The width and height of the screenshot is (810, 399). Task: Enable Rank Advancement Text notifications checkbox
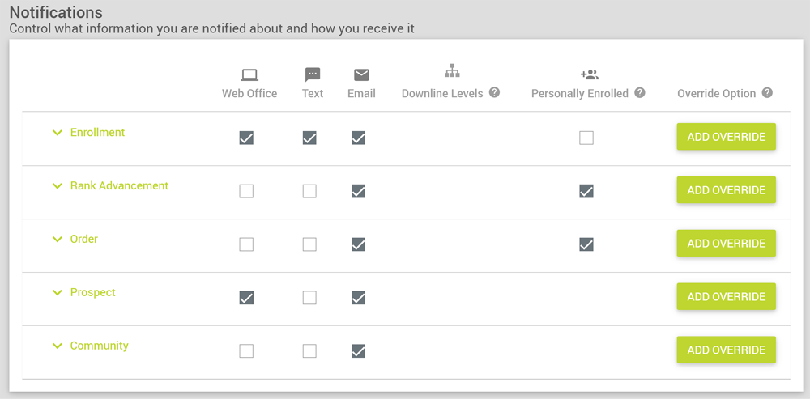pyautogui.click(x=309, y=191)
